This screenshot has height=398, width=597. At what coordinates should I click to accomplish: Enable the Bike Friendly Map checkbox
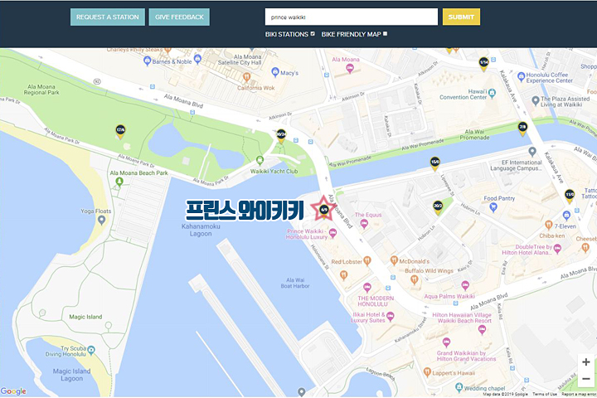point(386,34)
